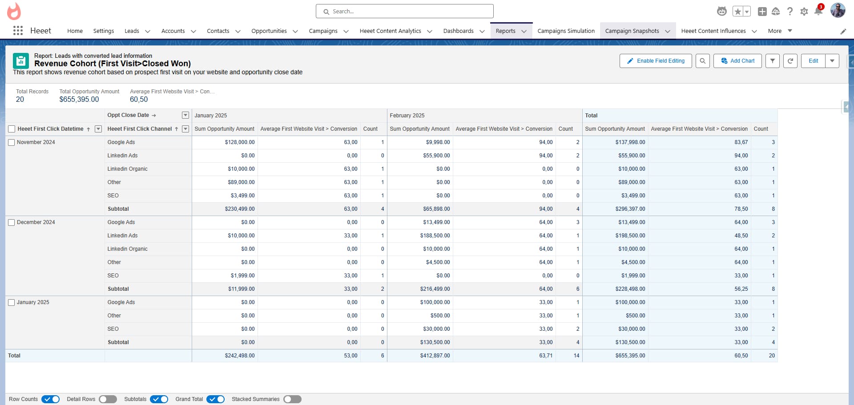
Task: Click the pencil icon to edit navigation bar
Action: pyautogui.click(x=843, y=31)
